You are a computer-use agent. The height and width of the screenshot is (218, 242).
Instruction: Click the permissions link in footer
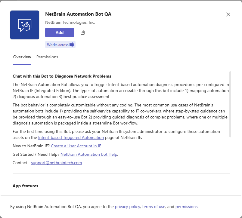[x=186, y=207]
